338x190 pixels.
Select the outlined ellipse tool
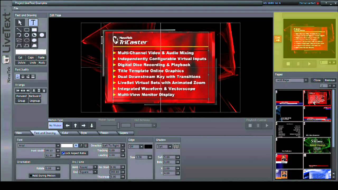pyautogui.click(x=27, y=35)
